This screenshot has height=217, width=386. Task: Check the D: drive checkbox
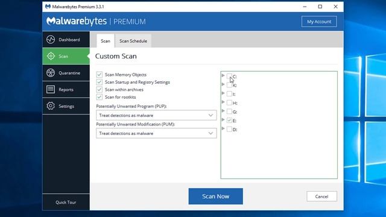(229, 129)
